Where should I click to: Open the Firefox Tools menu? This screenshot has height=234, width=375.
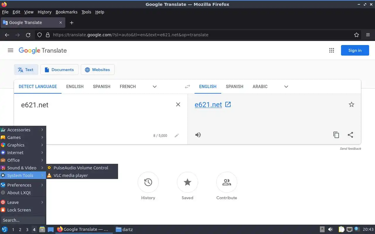pyautogui.click(x=86, y=12)
